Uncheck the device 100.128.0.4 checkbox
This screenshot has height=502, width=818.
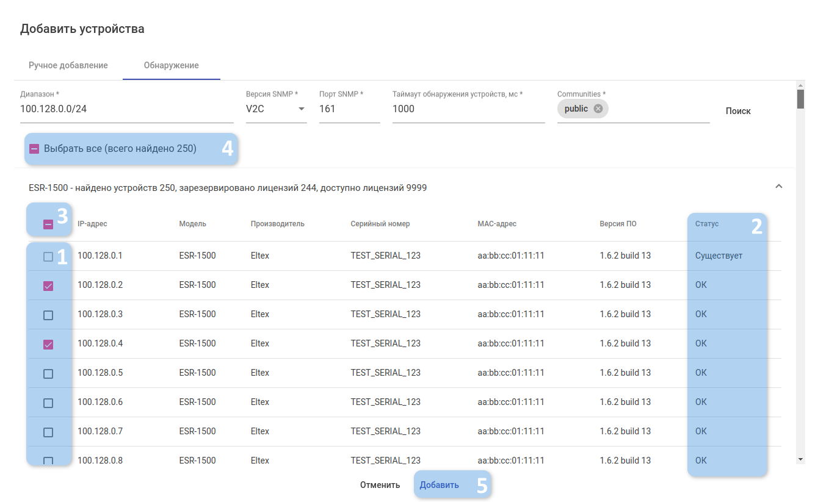point(48,345)
